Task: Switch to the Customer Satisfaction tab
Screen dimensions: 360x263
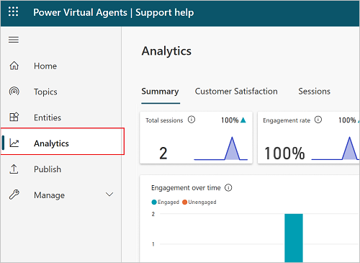Action: pos(236,92)
